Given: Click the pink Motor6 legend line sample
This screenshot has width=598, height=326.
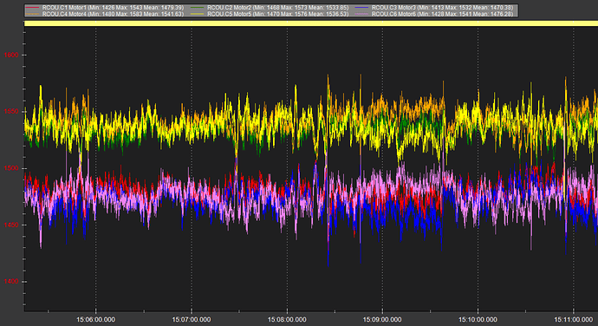Looking at the screenshot, I should tap(361, 14).
